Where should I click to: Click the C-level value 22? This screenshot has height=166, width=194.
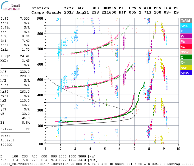pyautogui.click(x=28, y=129)
